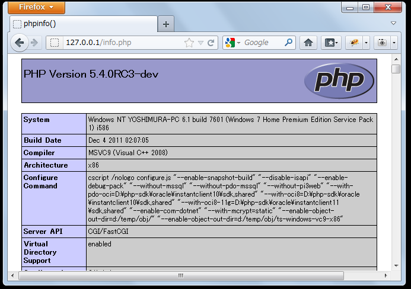Minimize the Firefox window

350,7
